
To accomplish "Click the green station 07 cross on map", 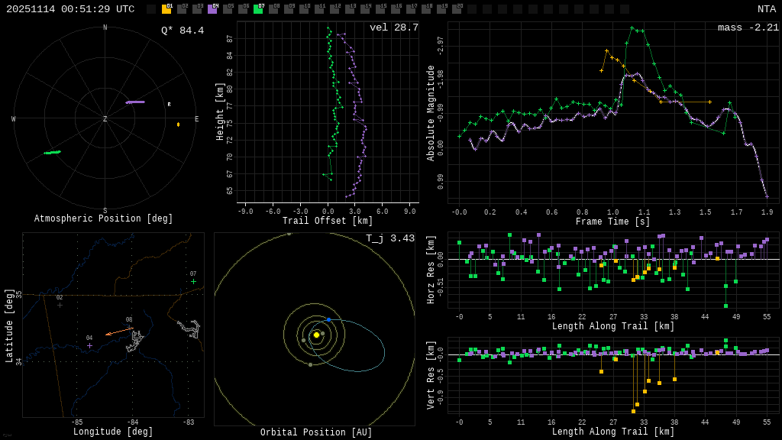I will click(193, 281).
